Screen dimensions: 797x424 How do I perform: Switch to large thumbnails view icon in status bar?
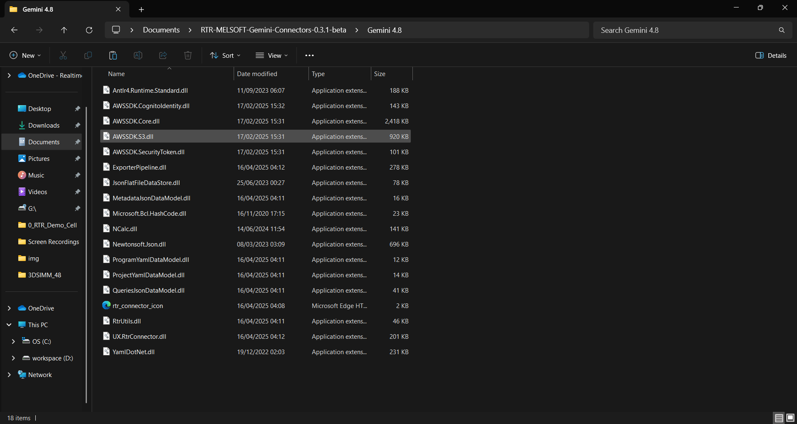click(x=790, y=418)
